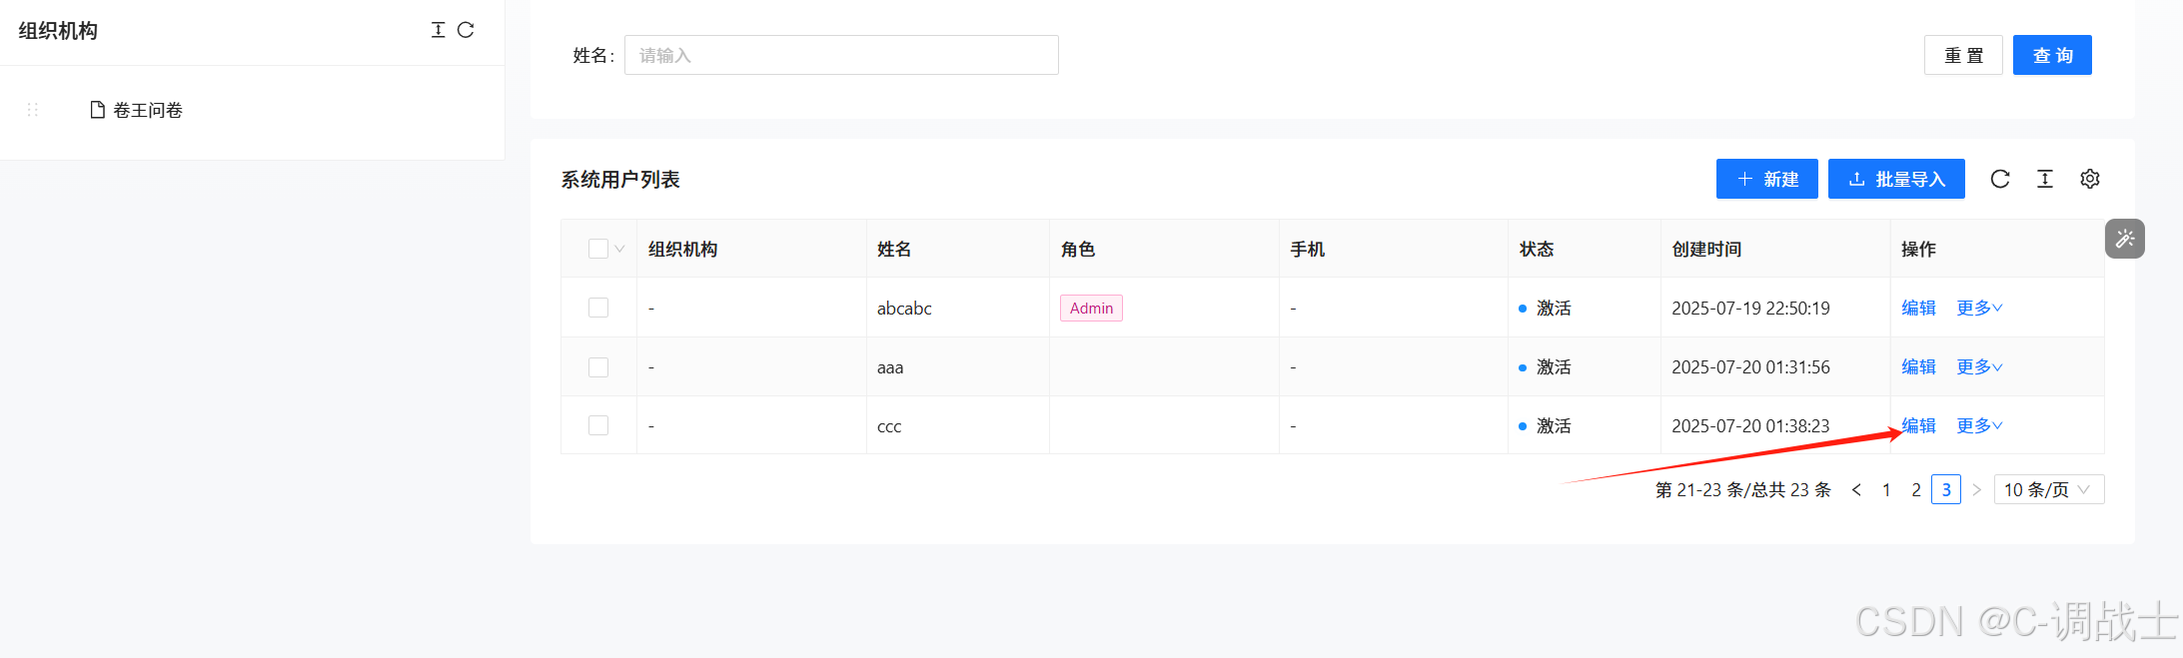
Task: Open table density settings icon
Action: [2045, 179]
